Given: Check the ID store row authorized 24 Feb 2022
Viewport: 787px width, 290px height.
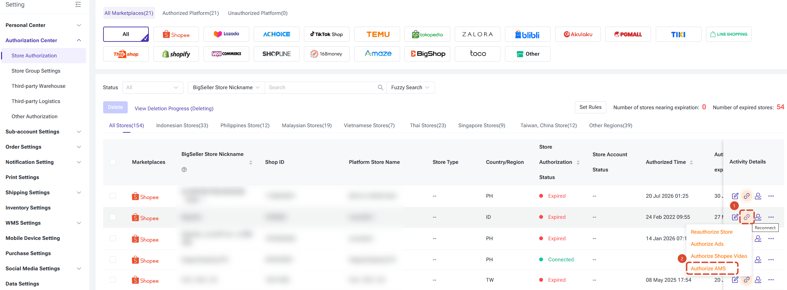Looking at the screenshot, I should pos(113,217).
